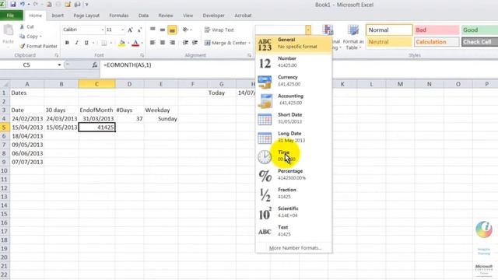Switch to the Page Layout tab
Image resolution: width=498 pixels, height=280 pixels.
(86, 16)
